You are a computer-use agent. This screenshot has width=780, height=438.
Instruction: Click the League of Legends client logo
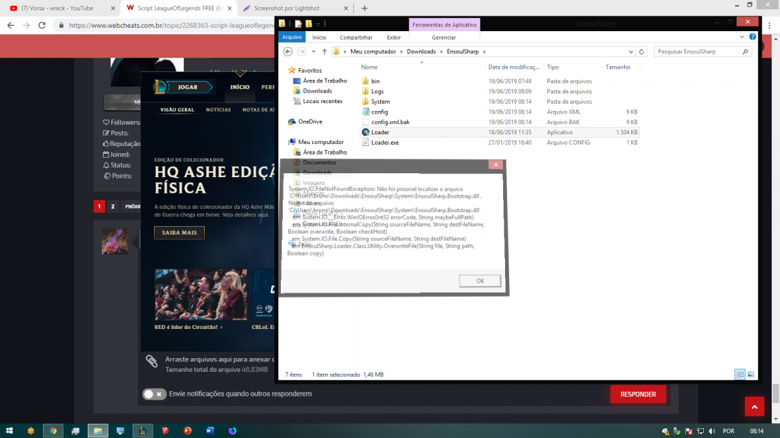point(160,86)
